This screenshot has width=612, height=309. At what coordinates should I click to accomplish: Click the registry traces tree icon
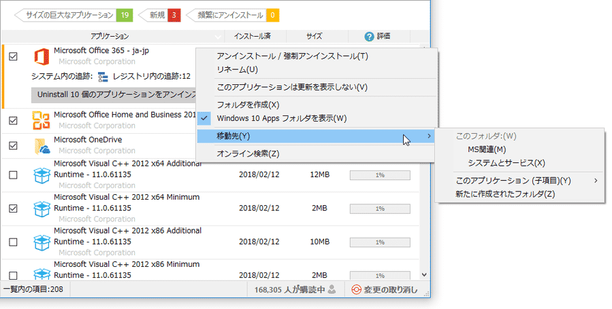tap(103, 77)
